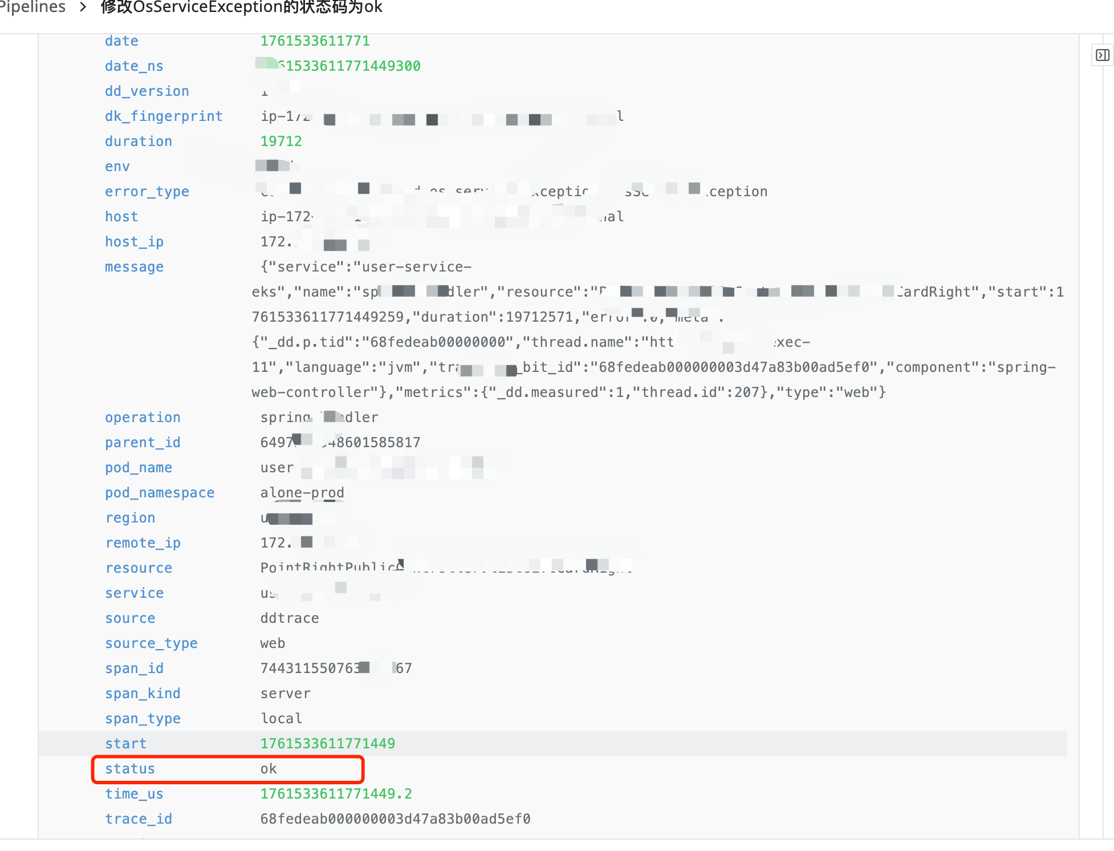
Task: Click the status field name
Action: click(x=130, y=769)
